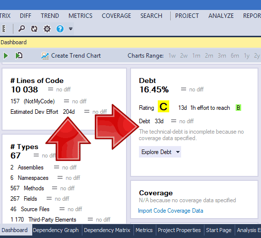Switch to the Dependency Graph tab
Viewport: 261px width, 238px height.
click(56, 230)
